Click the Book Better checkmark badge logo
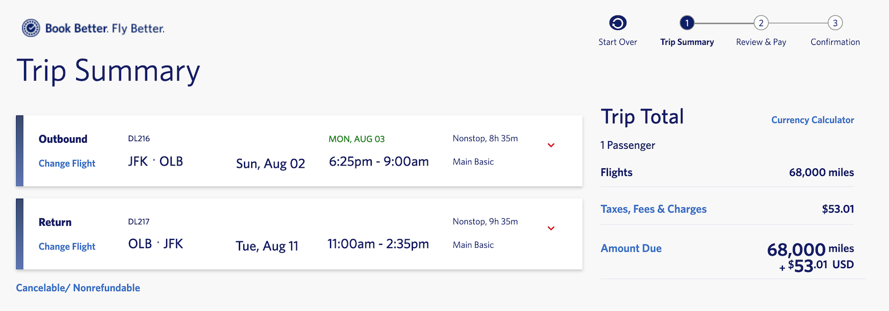The image size is (889, 311). [x=31, y=28]
